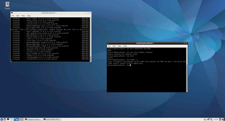
Task: Maximize the ansilva@localhost terminal window
Action: coord(184,43)
